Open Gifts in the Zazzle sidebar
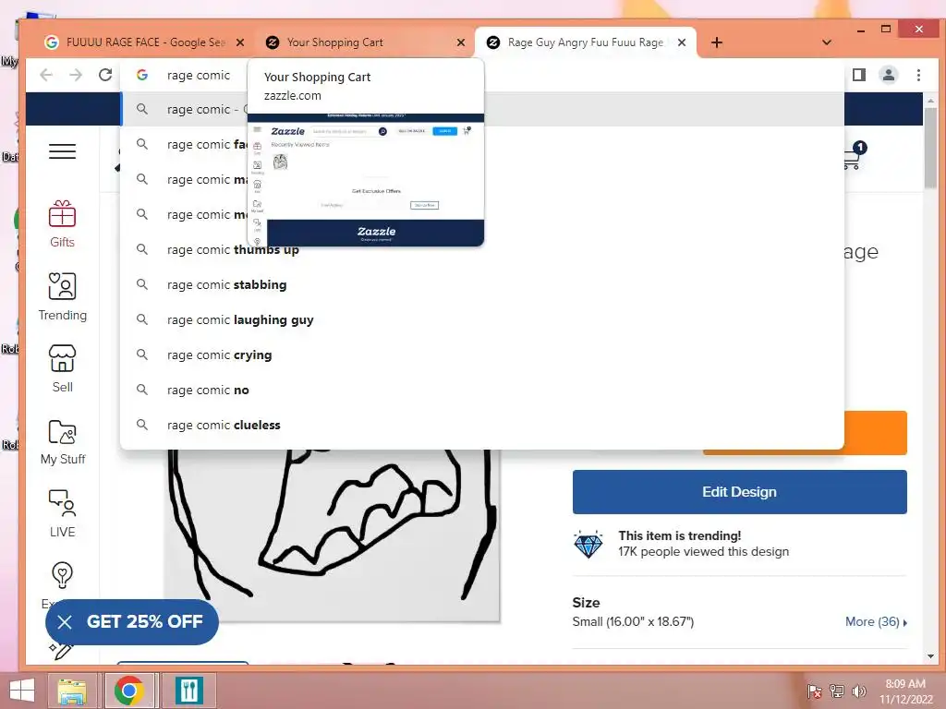 click(62, 224)
